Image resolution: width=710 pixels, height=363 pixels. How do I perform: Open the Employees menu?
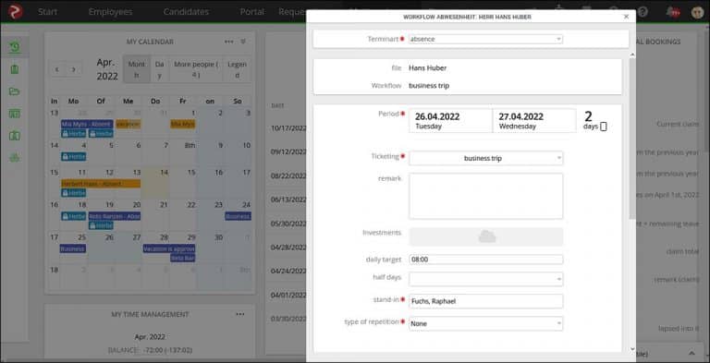[x=111, y=12]
